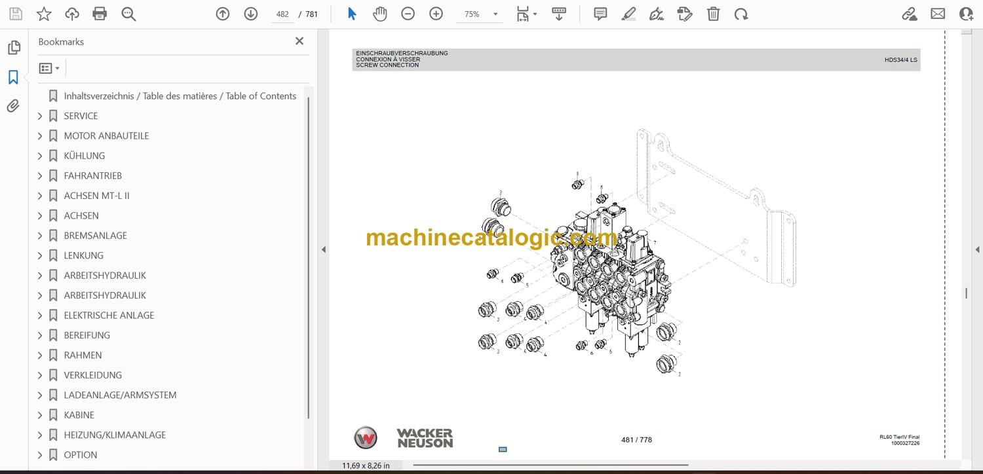Screen dimensions: 983x474
Task: Open Inhaltsverzeichnis Table of Contents bookmark
Action: (180, 96)
